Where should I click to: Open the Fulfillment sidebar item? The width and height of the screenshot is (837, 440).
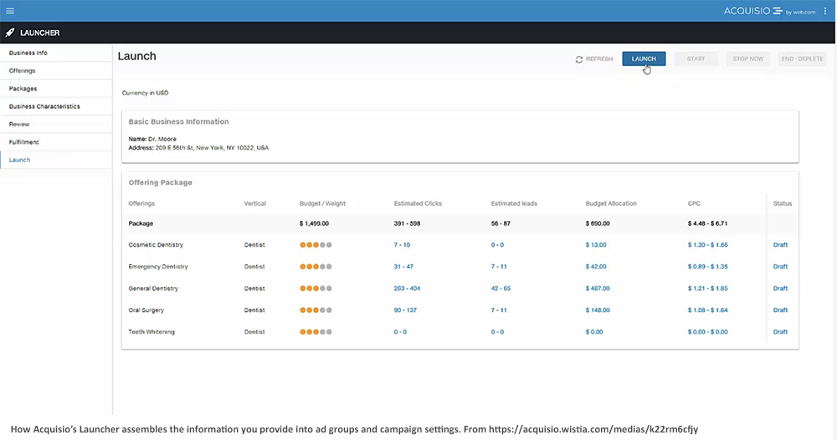24,142
